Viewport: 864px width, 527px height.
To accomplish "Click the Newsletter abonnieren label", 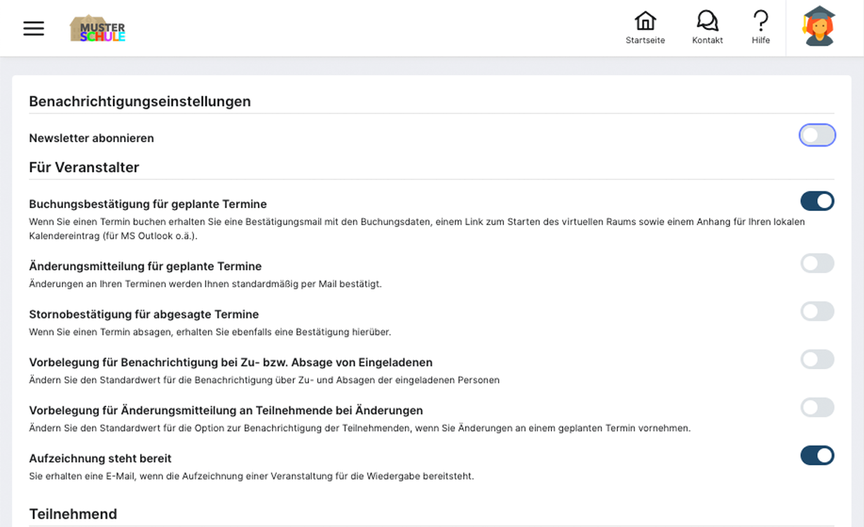I will (x=90, y=138).
